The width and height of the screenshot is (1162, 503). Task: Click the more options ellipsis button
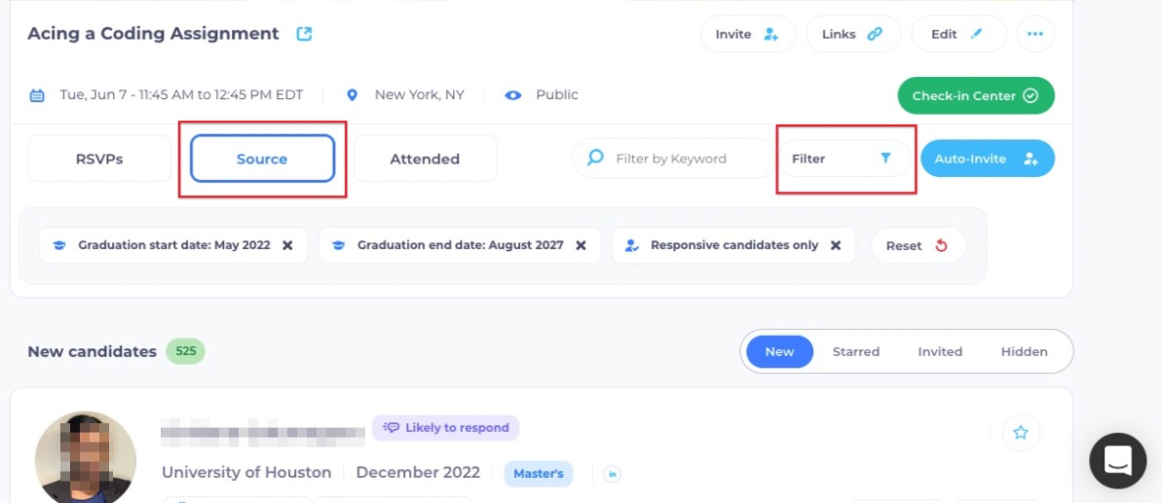(x=1034, y=34)
